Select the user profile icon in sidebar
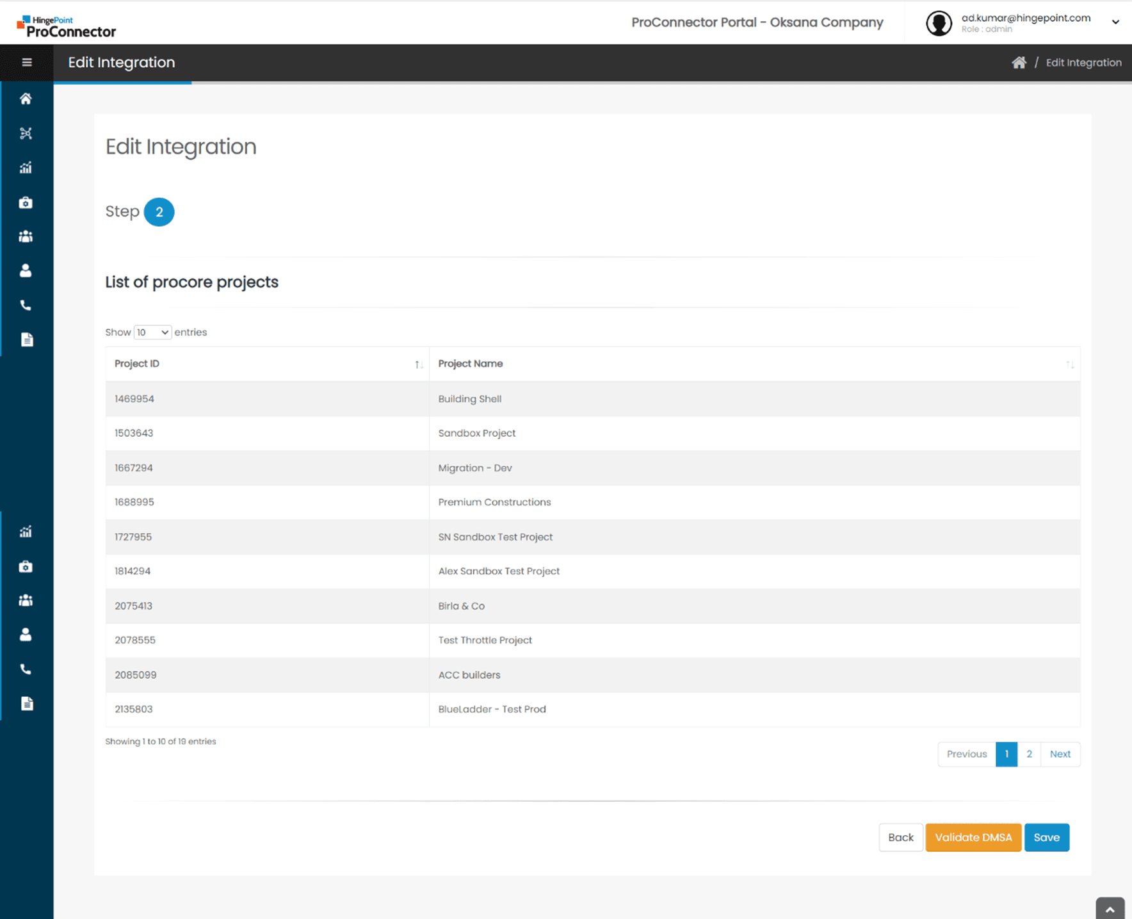Image resolution: width=1132 pixels, height=919 pixels. pyautogui.click(x=26, y=270)
